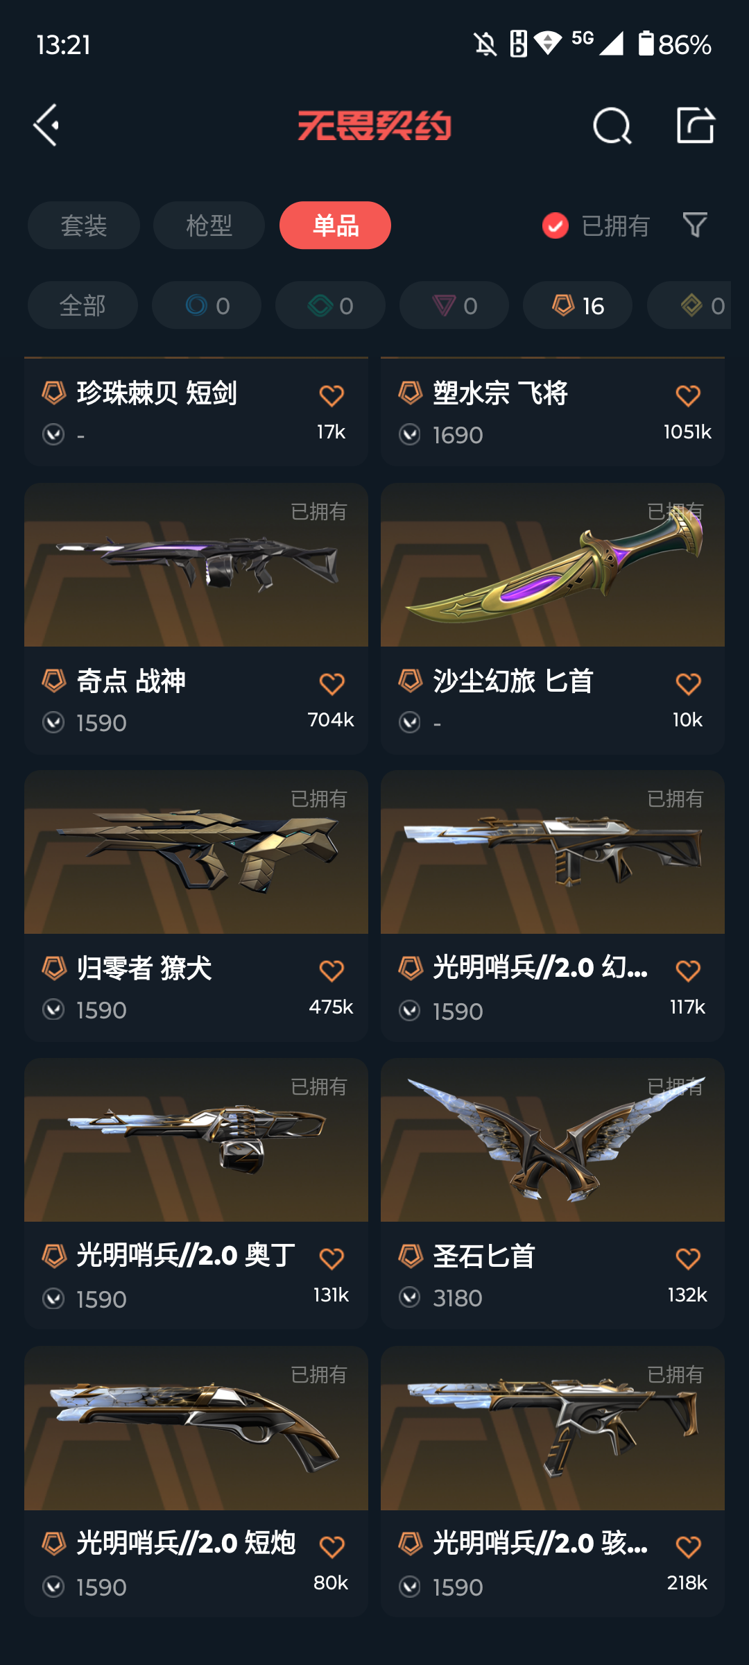Screen dimensions: 749x1665
Task: Like 归零者 獠犬 heart icon
Action: pos(332,971)
